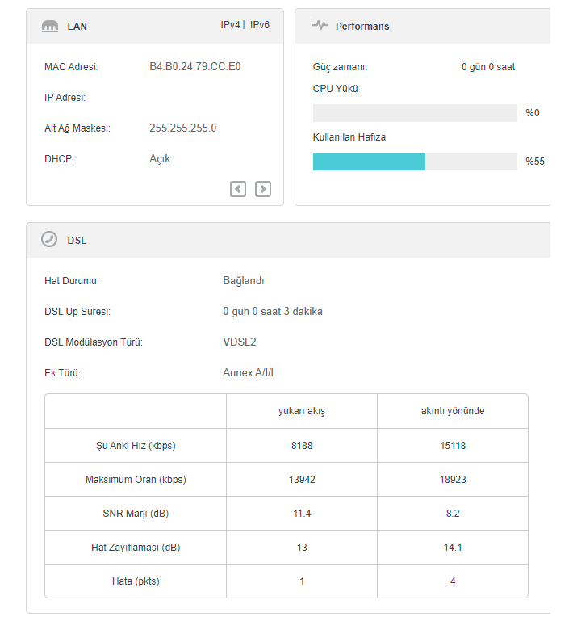Viewport: 573px width, 617px height.
Task: Click Hat Durumu value Bağlandı
Action: pyautogui.click(x=244, y=280)
